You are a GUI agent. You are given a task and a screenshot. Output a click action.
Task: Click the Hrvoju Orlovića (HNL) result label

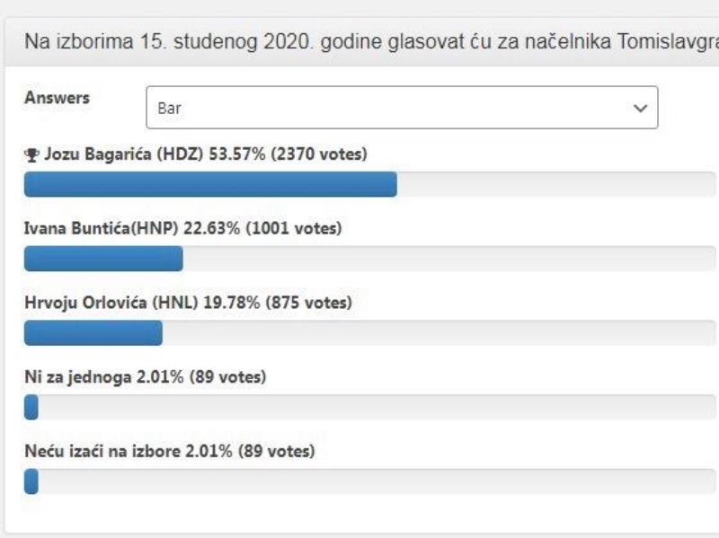click(188, 303)
